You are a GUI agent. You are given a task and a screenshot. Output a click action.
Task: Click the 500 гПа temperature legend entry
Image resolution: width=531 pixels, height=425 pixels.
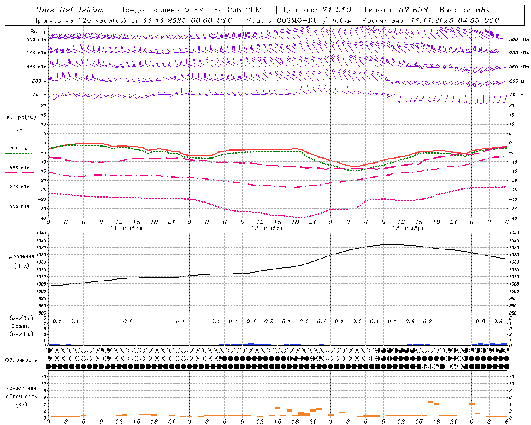pyautogui.click(x=19, y=206)
